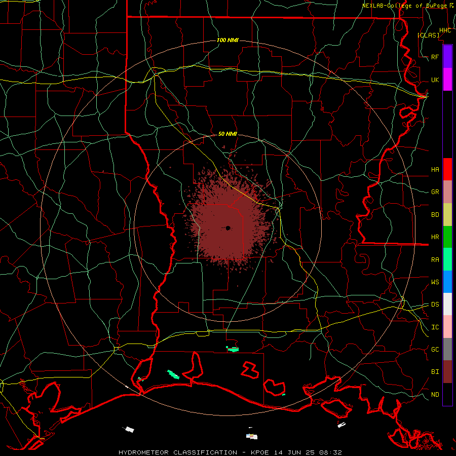Click the "50 NMI" range ring label
Viewport: 456px width, 456px height.
(227, 134)
